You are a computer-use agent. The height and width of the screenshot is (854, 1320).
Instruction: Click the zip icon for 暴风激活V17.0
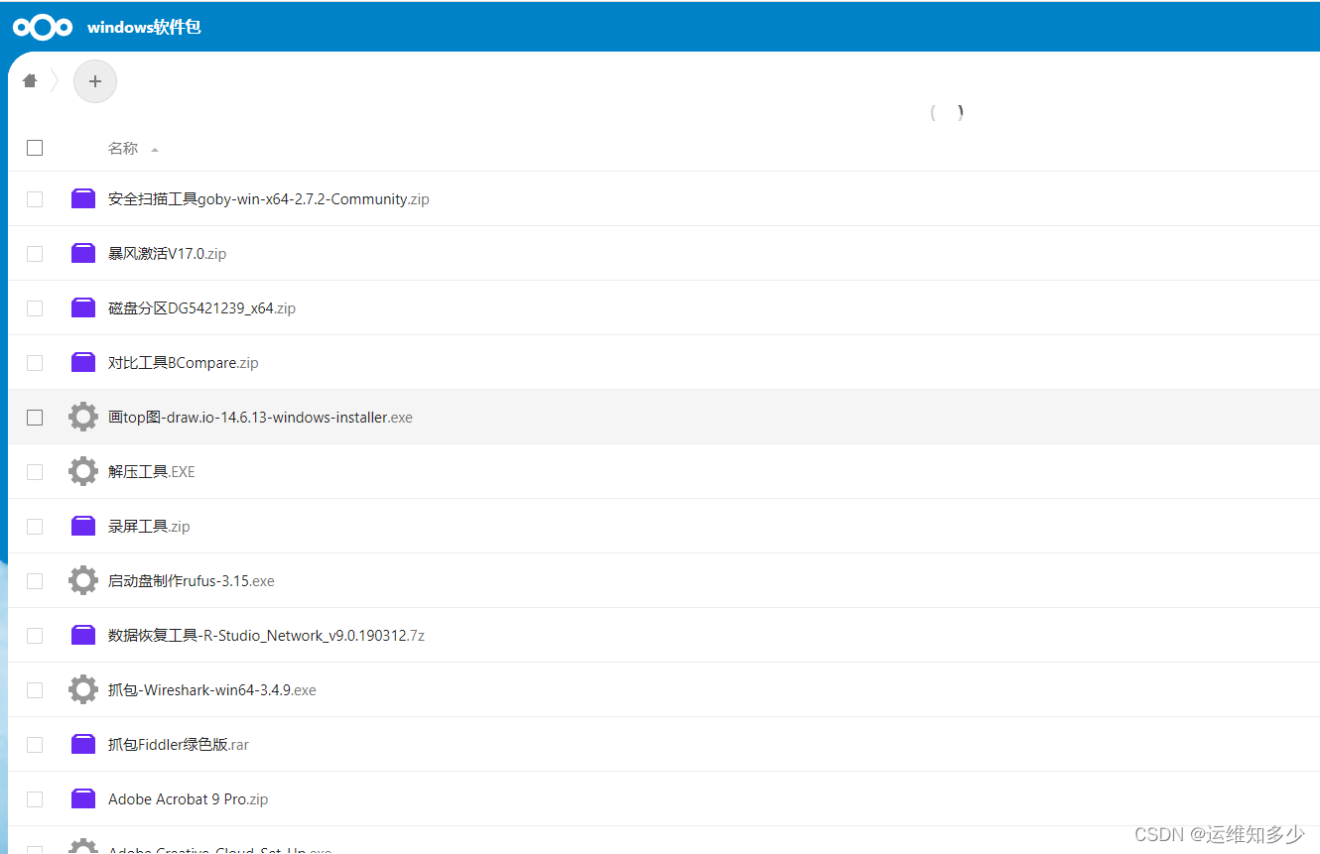83,253
